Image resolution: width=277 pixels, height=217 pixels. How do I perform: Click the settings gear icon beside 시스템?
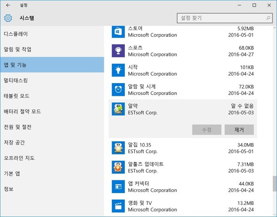pyautogui.click(x=8, y=18)
